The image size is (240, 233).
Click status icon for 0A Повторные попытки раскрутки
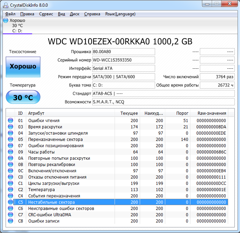[x=10, y=158]
